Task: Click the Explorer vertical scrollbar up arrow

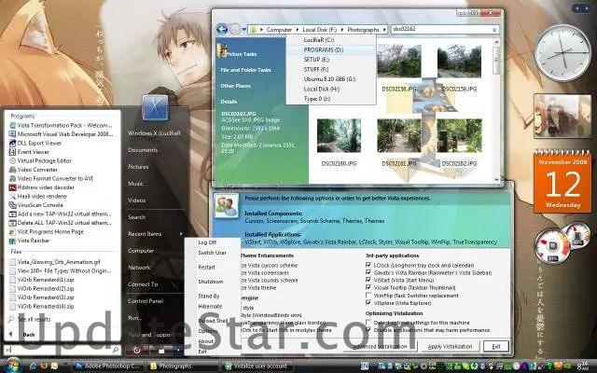Action: pos(496,41)
